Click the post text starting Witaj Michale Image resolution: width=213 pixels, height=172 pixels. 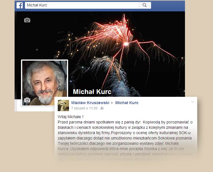(x=71, y=117)
